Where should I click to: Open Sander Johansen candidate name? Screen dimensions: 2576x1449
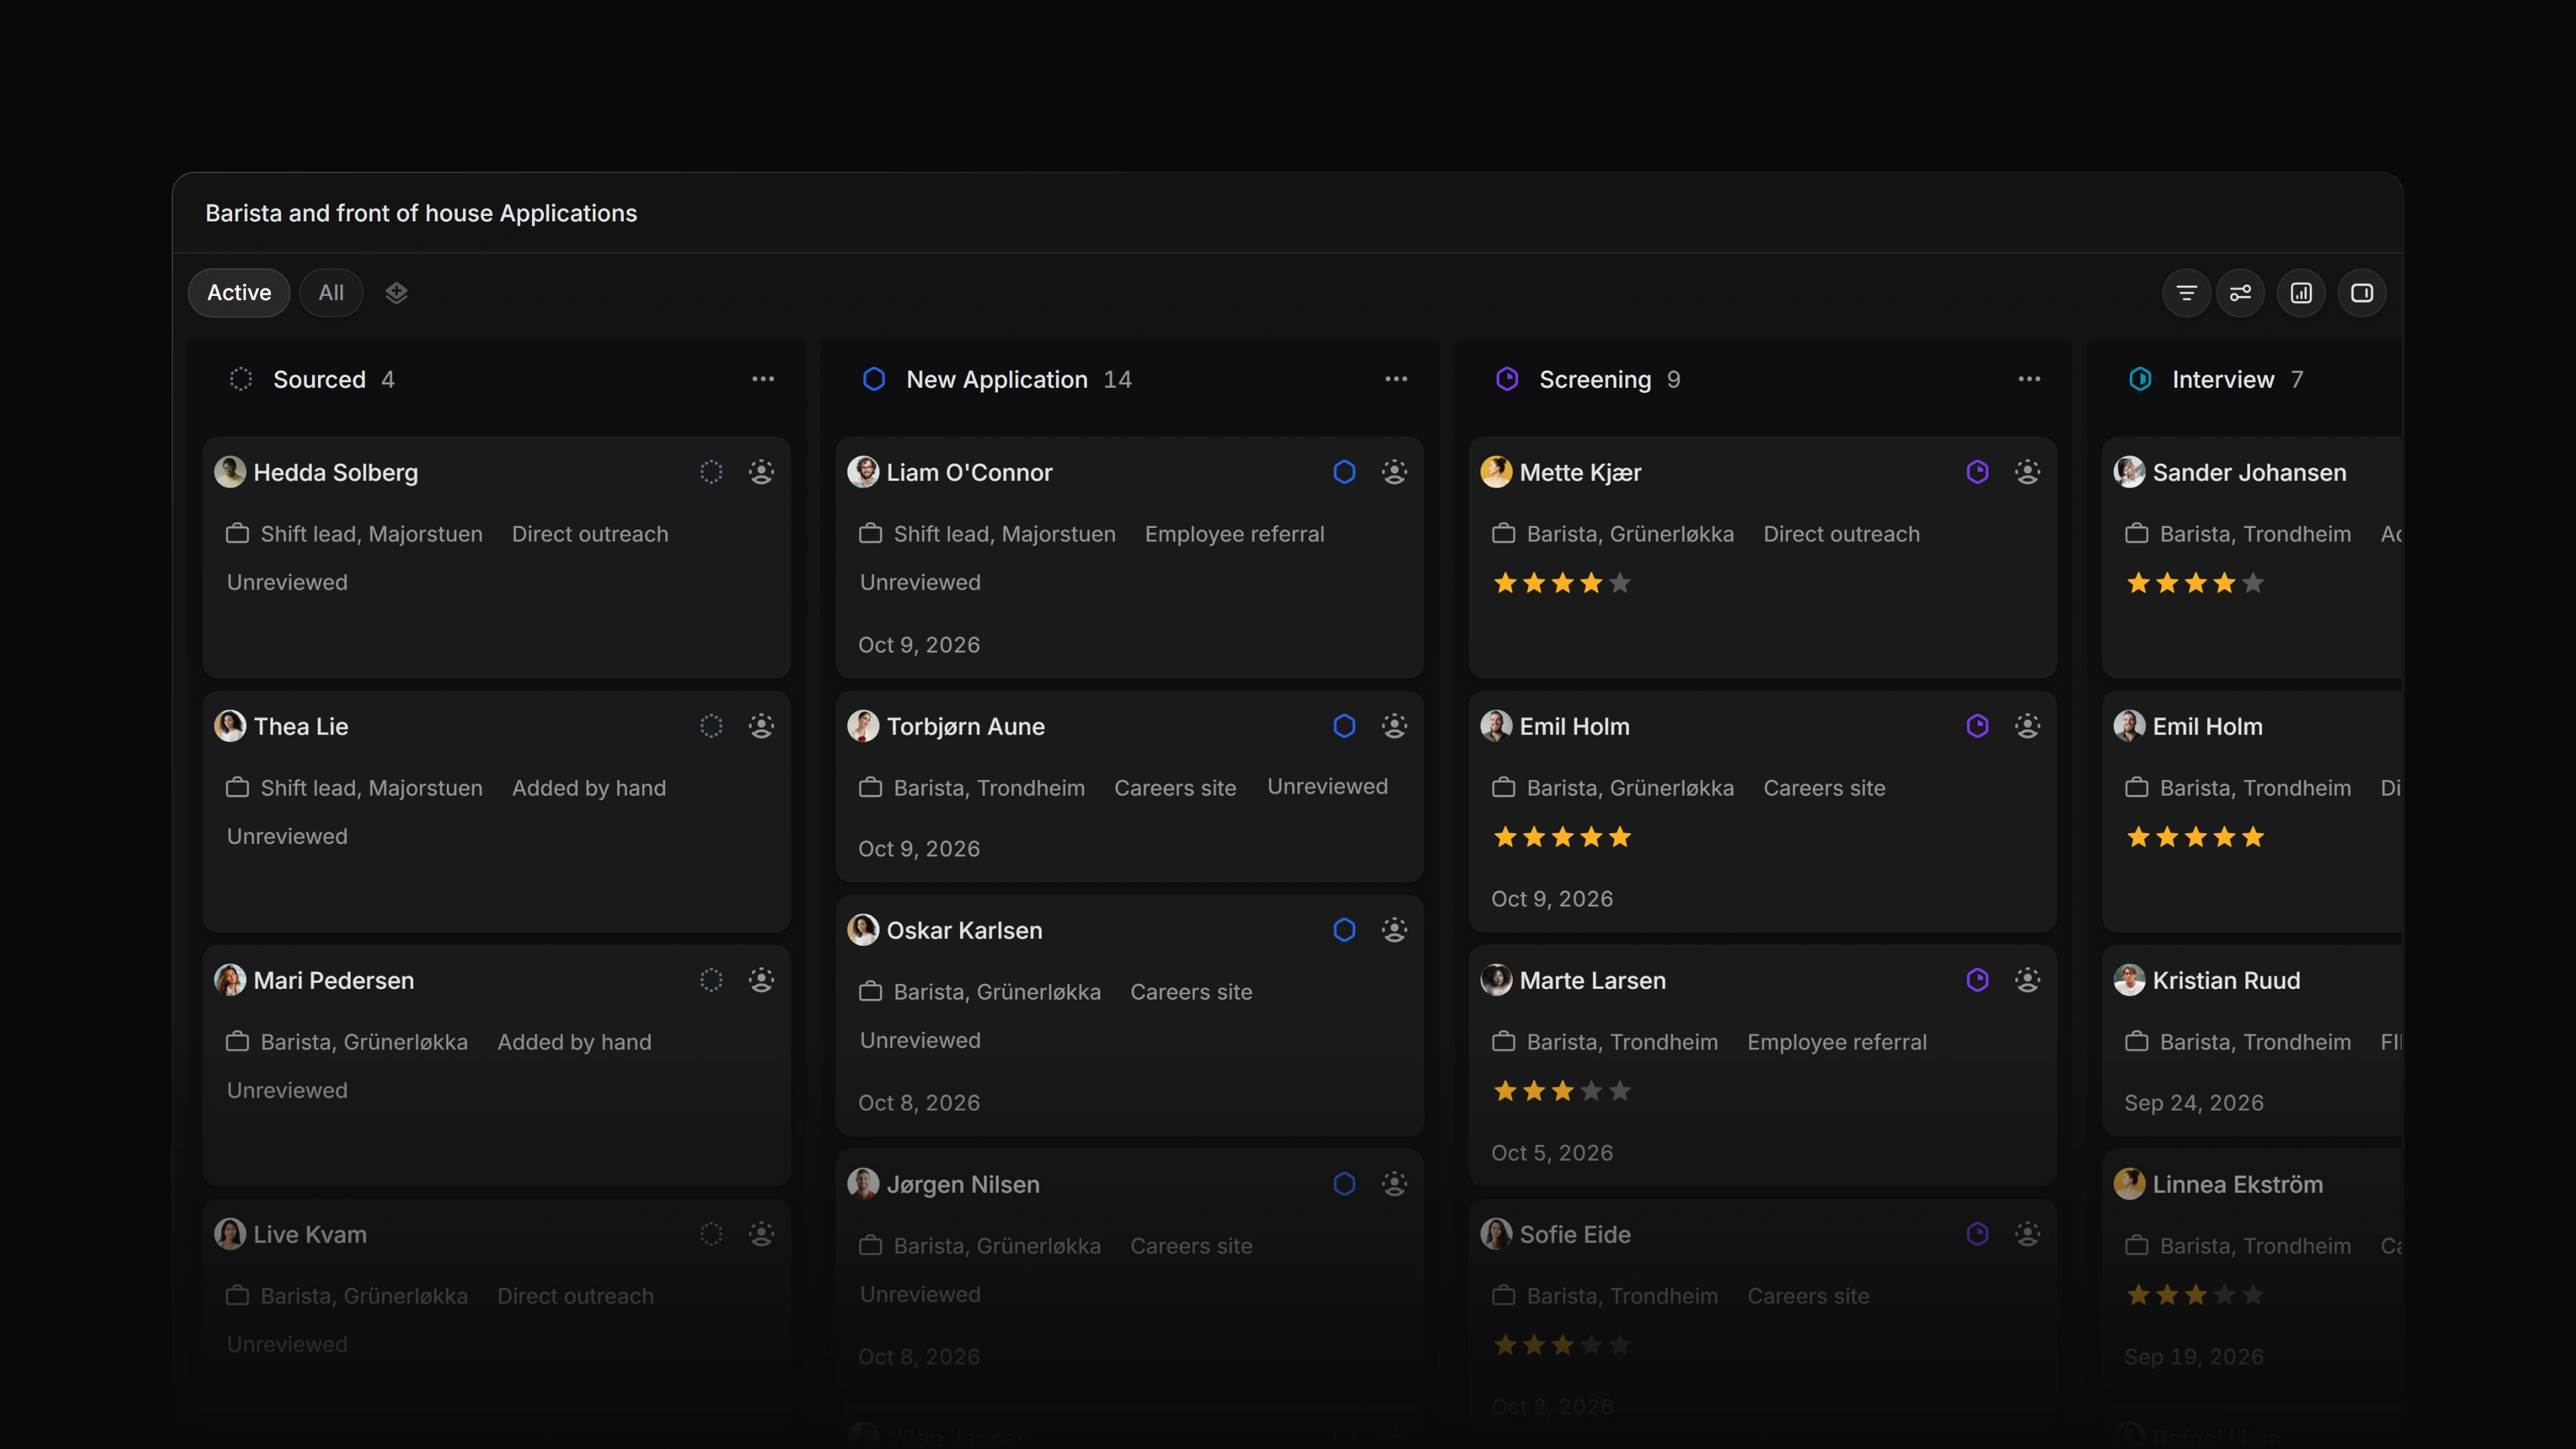tap(2249, 472)
